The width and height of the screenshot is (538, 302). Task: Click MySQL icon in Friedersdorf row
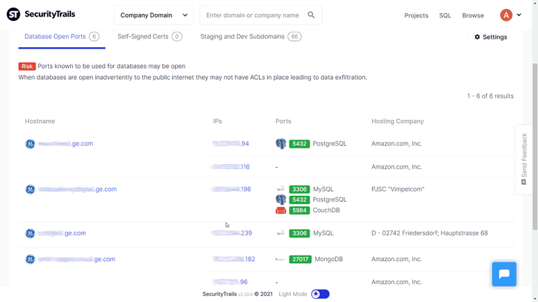pyautogui.click(x=280, y=233)
